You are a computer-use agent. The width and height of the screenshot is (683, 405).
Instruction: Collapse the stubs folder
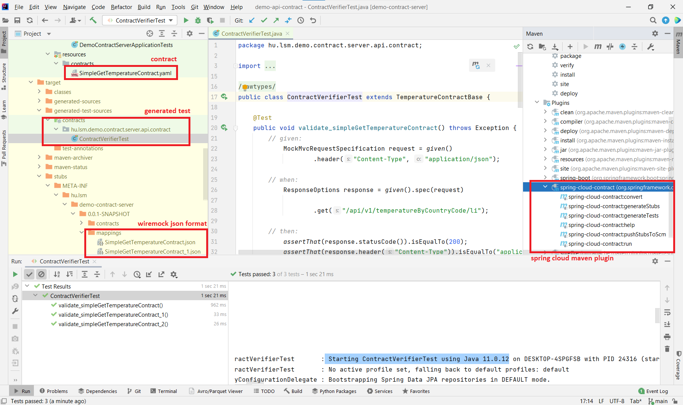pos(39,176)
